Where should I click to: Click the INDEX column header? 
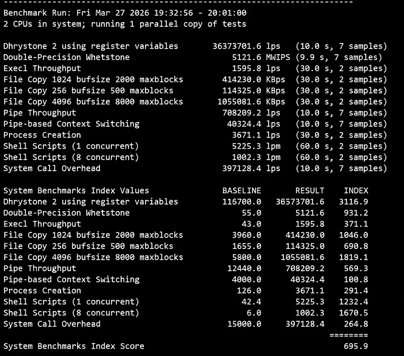(x=356, y=191)
